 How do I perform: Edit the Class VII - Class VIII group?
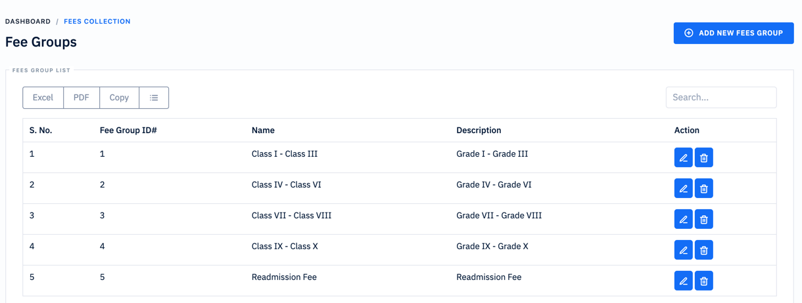point(684,219)
